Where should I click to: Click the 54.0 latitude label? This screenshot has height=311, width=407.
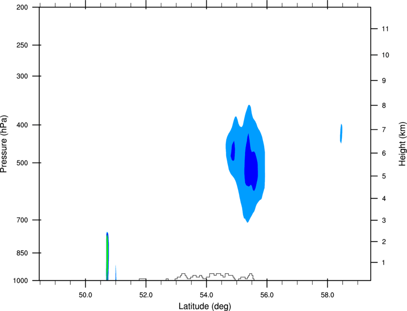click(x=206, y=295)
